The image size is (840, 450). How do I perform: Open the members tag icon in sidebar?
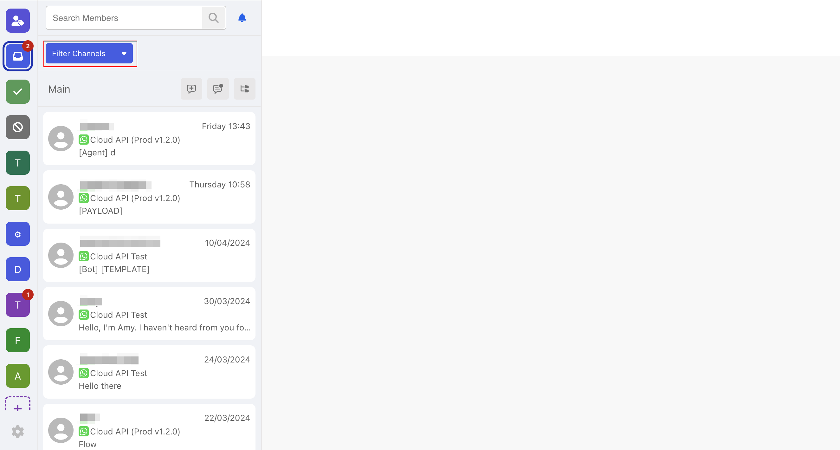18,21
